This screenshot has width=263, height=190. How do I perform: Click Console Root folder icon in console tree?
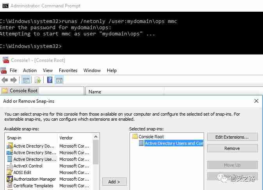click(x=5, y=91)
